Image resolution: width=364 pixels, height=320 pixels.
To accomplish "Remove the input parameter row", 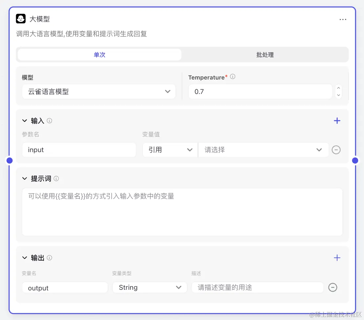I will point(336,150).
